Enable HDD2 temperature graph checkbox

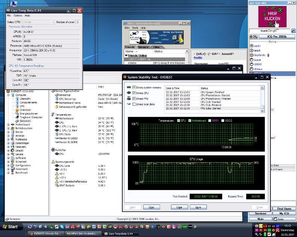pyautogui.click(x=223, y=121)
